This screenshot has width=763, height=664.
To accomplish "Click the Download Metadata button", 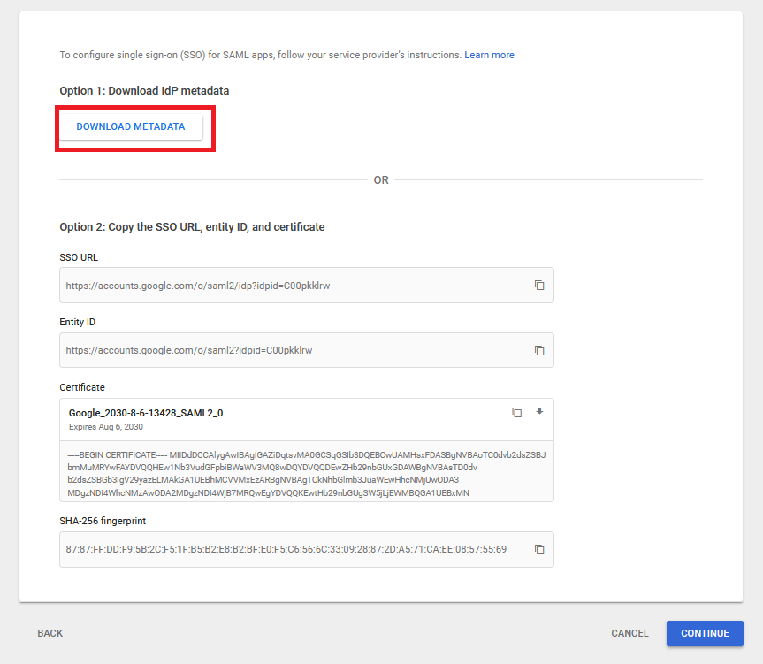I will pos(131,126).
